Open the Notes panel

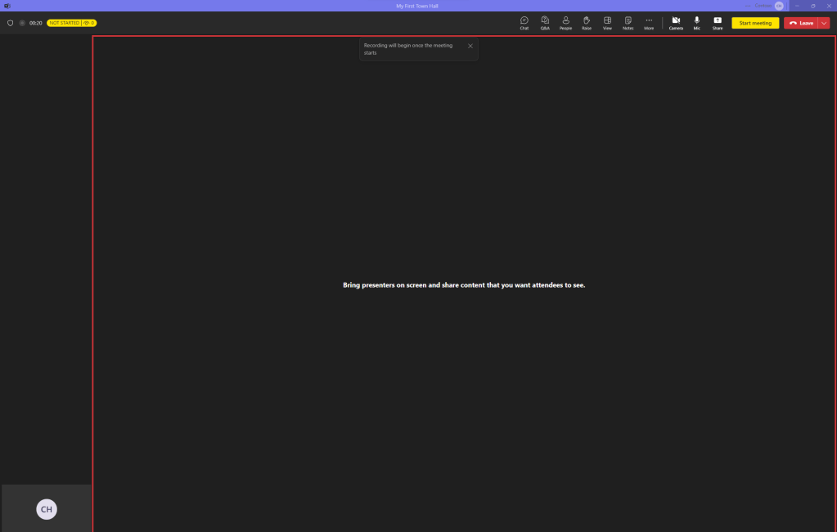coord(628,22)
